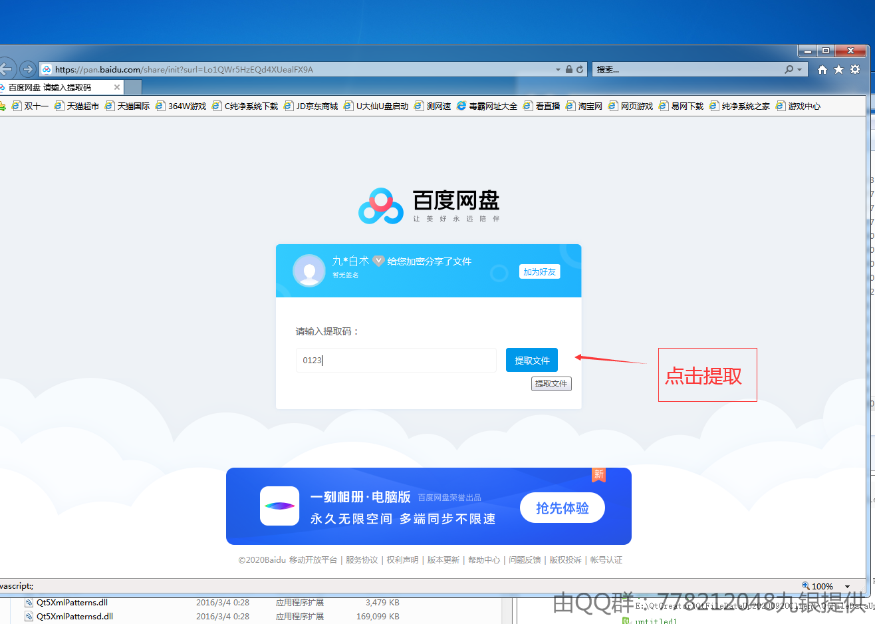
Task: Click the 一刻相册 app icon in banner
Action: (279, 506)
